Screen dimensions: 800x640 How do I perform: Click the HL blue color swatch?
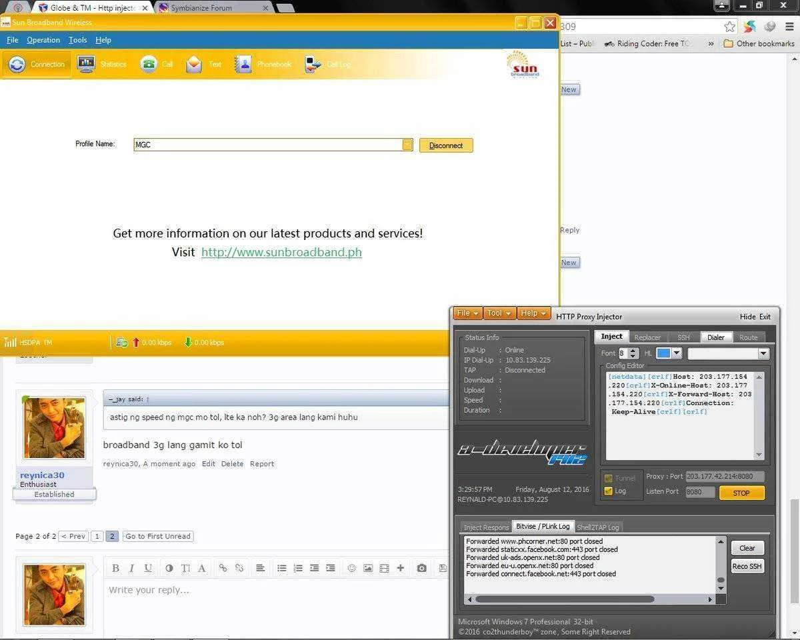click(663, 353)
